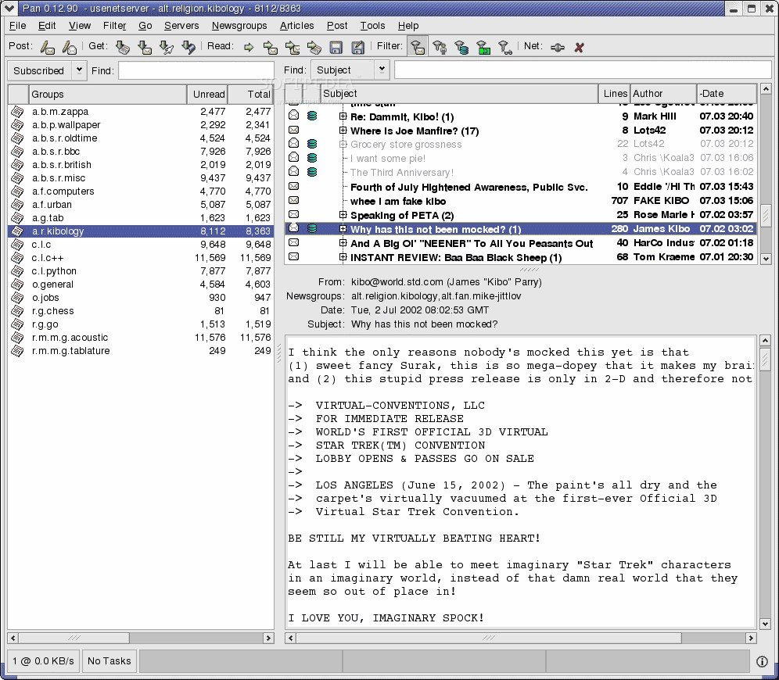
Task: Click the third Get icon with arrow and star
Action: point(167,47)
